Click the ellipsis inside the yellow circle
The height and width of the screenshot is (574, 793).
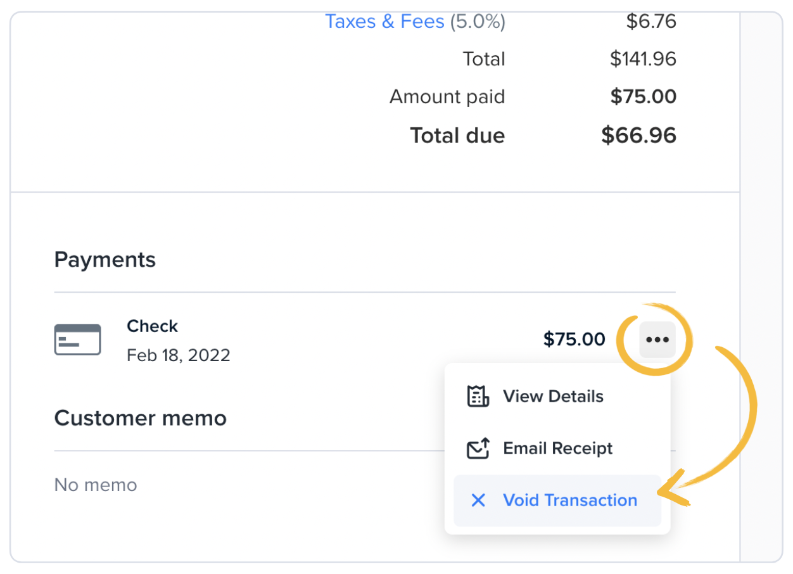pos(657,340)
